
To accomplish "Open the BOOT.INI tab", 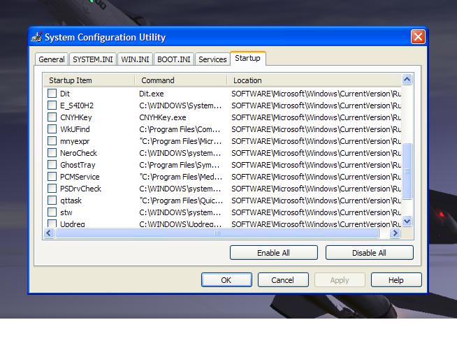I will click(173, 59).
